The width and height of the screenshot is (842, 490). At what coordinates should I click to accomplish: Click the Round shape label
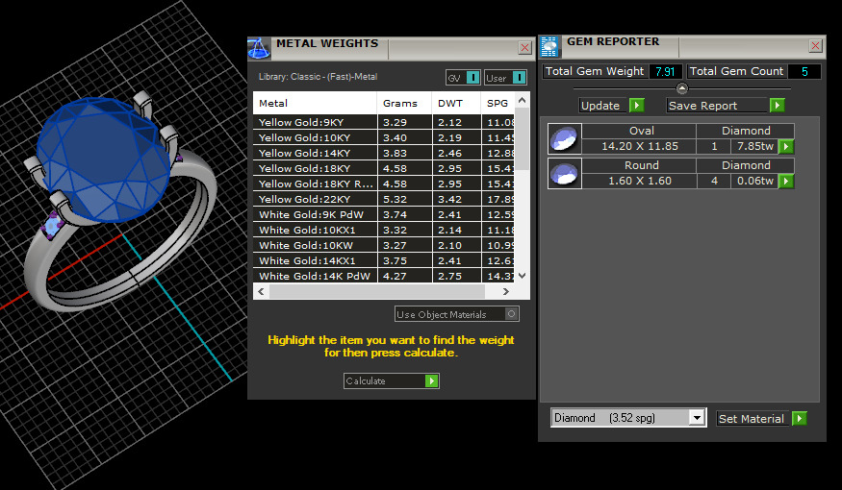[x=641, y=165]
